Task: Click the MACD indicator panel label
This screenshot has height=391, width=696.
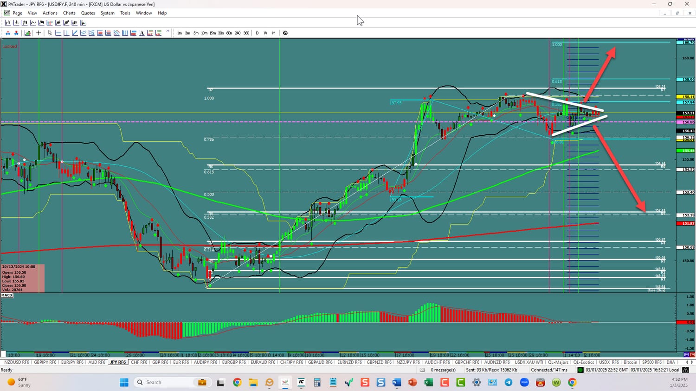Action: click(x=7, y=295)
